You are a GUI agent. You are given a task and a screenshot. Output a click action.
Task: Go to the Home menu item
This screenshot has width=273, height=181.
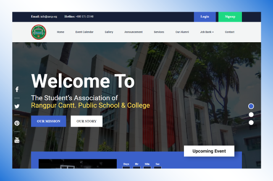tap(60, 32)
